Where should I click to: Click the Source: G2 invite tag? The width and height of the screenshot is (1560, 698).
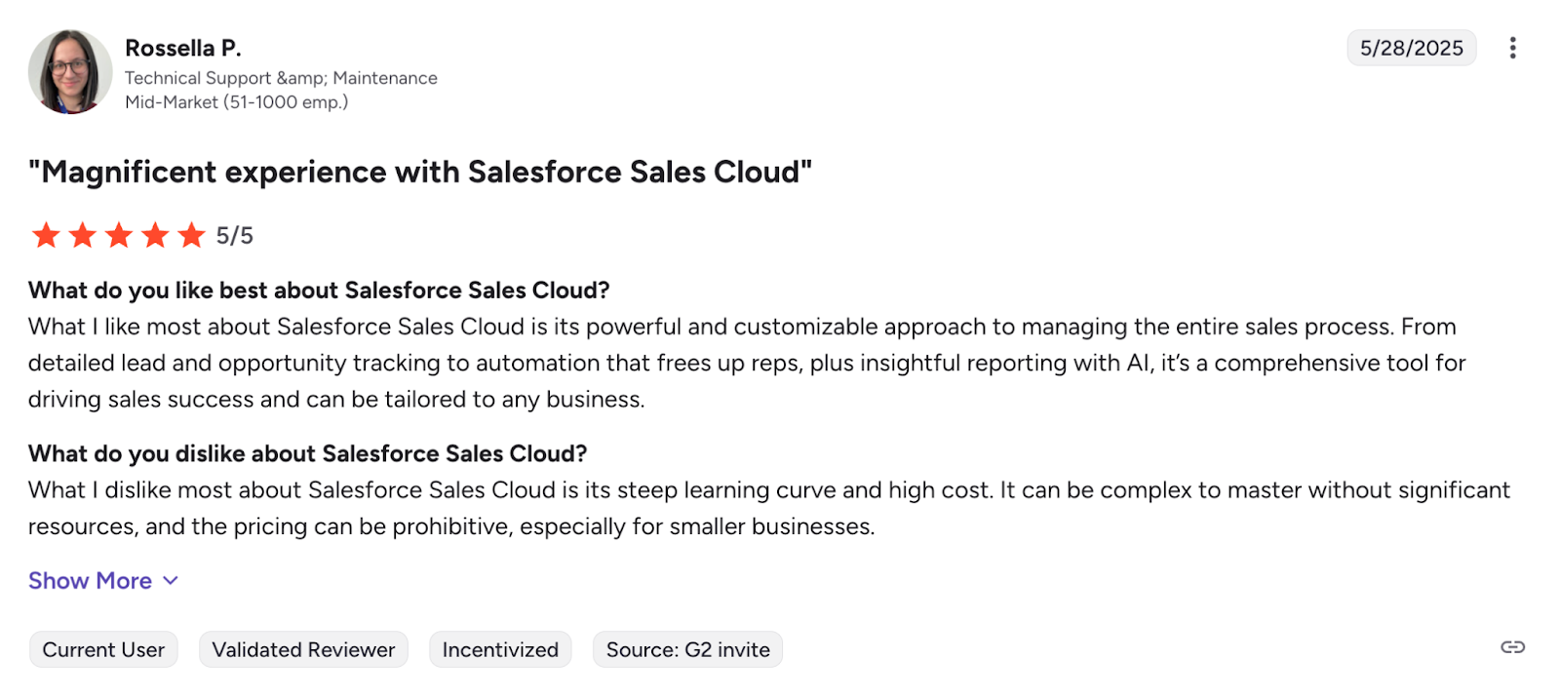tap(687, 648)
